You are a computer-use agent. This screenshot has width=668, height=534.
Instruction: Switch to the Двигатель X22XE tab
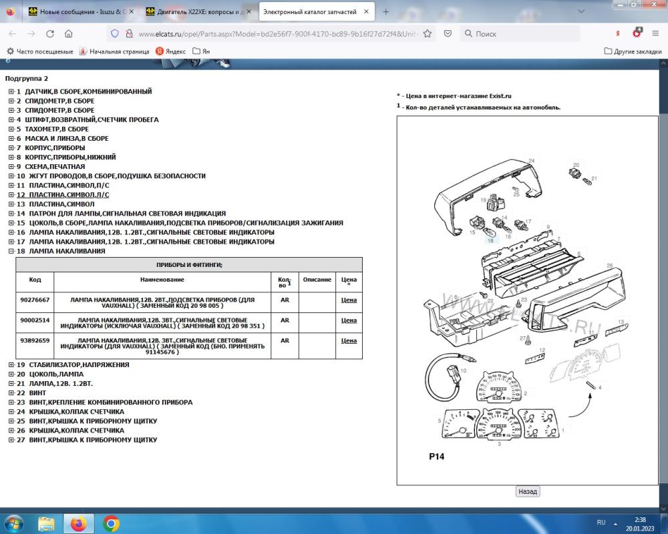pyautogui.click(x=199, y=12)
